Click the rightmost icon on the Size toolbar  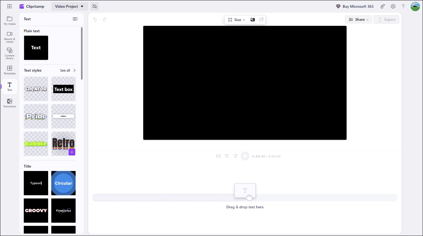click(x=262, y=20)
